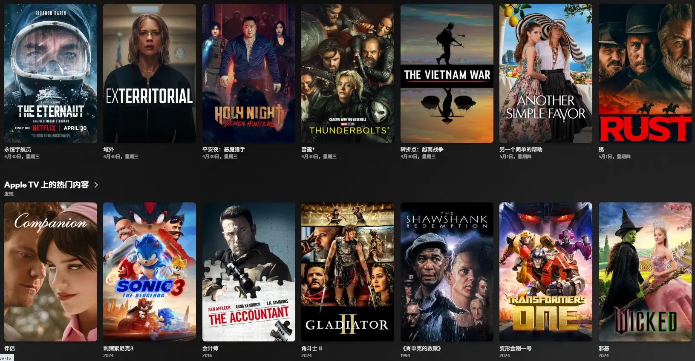This screenshot has width=695, height=361.
Task: Open The Accountant poster
Action: click(249, 272)
